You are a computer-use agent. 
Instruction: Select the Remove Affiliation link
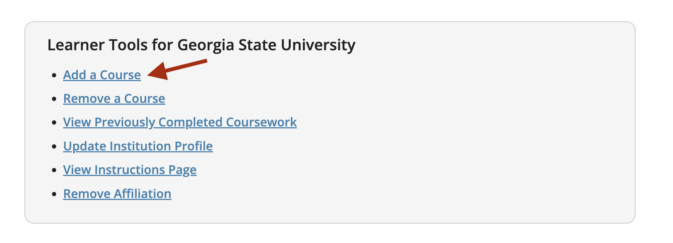click(117, 194)
